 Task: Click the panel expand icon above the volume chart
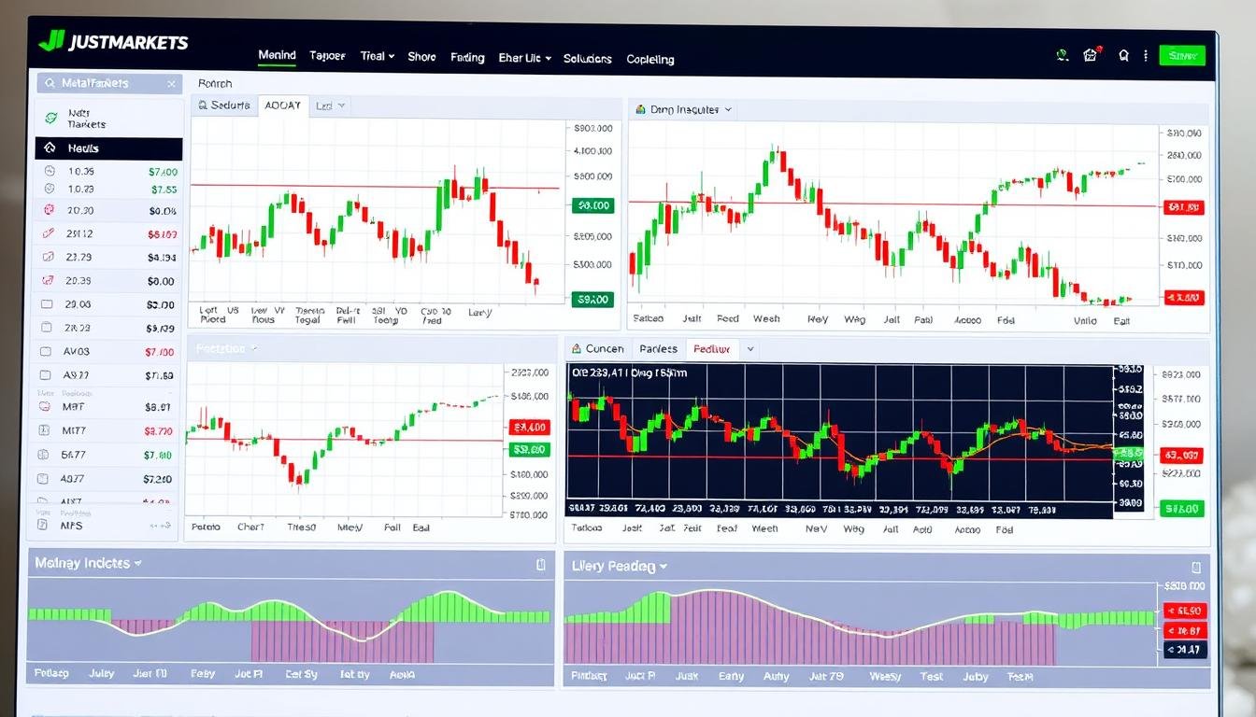(x=540, y=565)
